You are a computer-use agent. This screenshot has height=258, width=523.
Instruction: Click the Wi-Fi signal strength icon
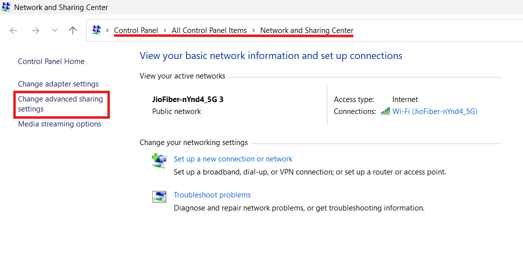(x=385, y=111)
